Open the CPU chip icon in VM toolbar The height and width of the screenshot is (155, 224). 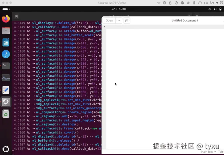point(164,3)
